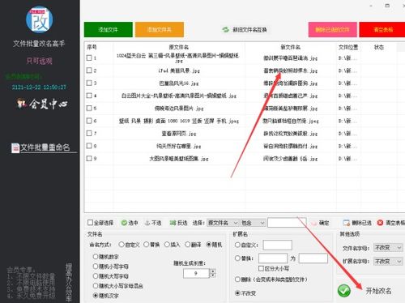Select the file 巴厘岛风光16.jpg in the list
Viewport: 405px width, 303px height.
coord(179,83)
